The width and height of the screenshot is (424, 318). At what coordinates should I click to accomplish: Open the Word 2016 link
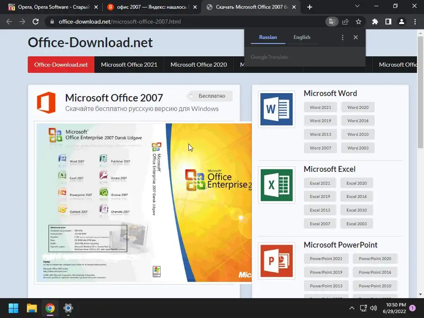coord(358,120)
